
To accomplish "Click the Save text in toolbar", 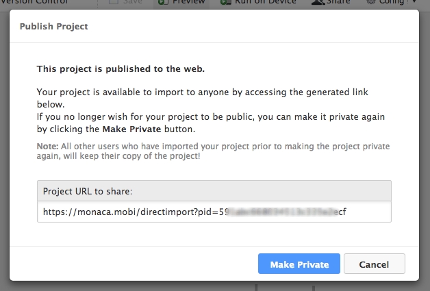I will click(132, 2).
